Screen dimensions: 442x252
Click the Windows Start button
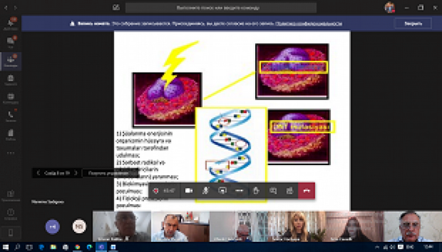pos(5,247)
